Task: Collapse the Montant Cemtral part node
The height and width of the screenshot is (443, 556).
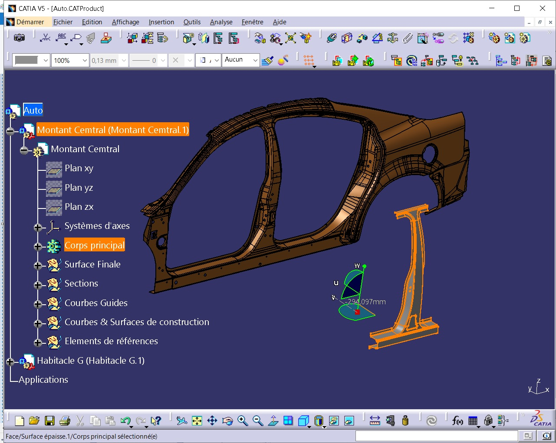Action: pos(24,150)
